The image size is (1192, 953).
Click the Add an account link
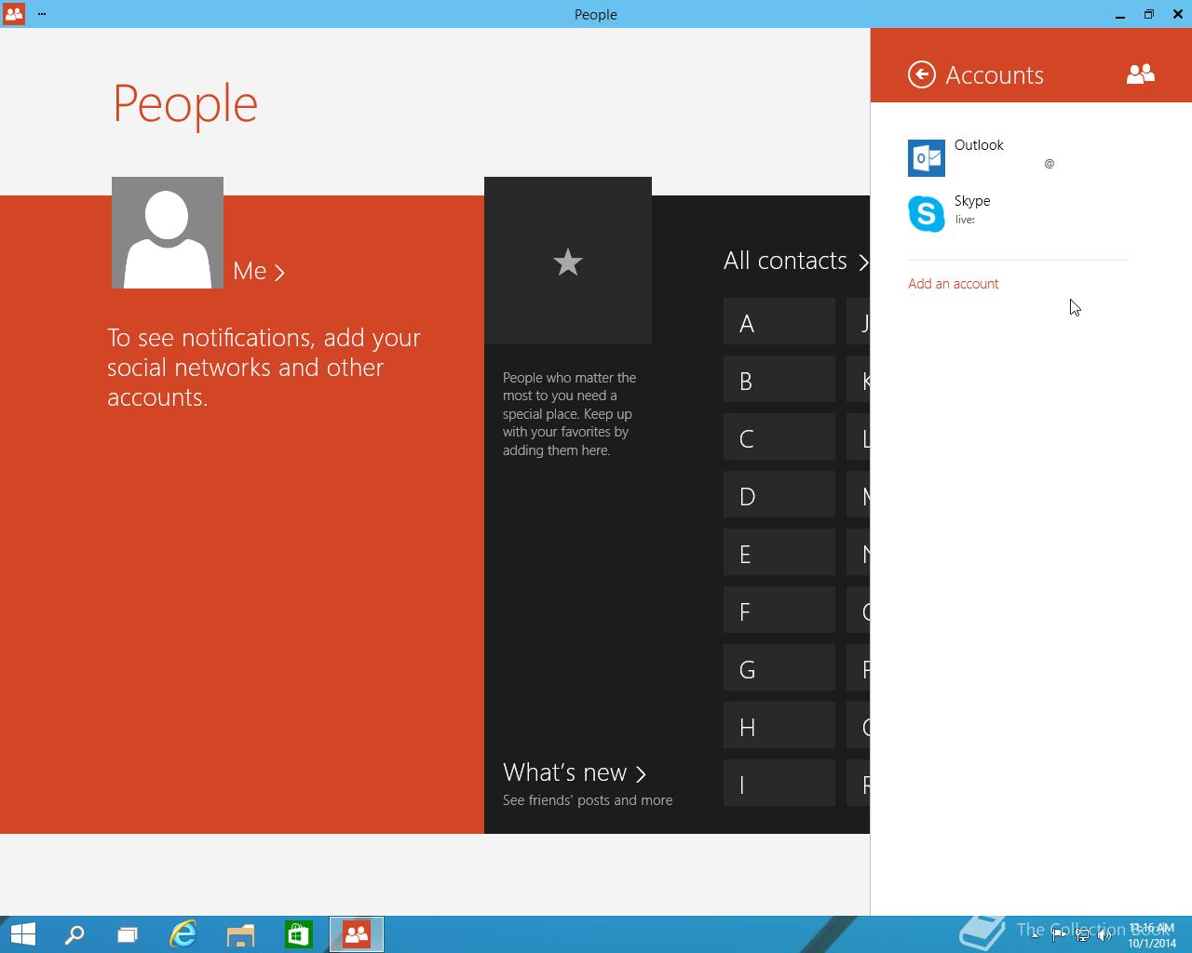pos(953,284)
